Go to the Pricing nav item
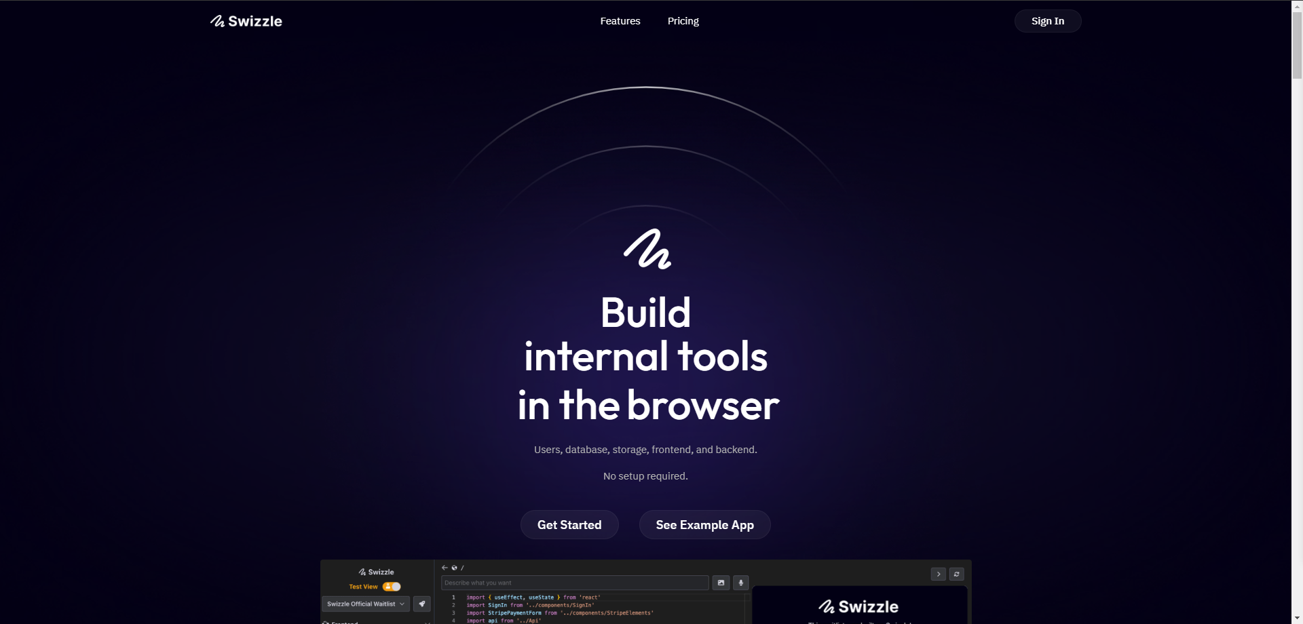1303x624 pixels. click(x=683, y=21)
